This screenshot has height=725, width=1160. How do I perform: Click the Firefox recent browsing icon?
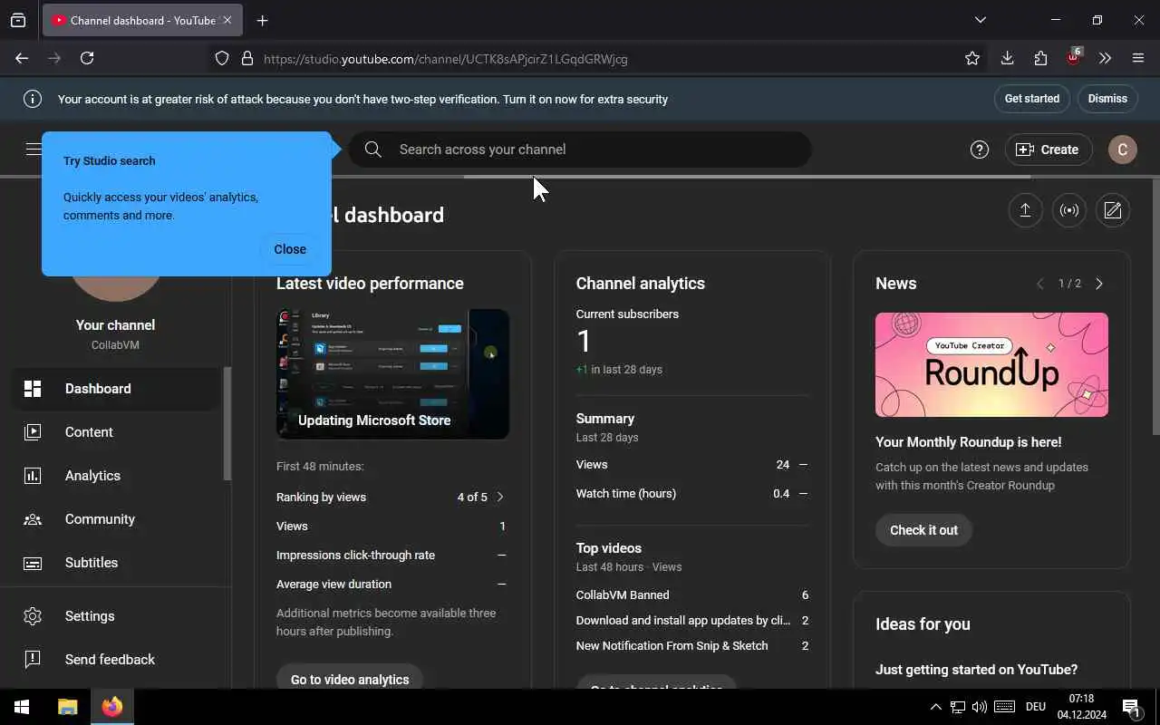(x=18, y=20)
